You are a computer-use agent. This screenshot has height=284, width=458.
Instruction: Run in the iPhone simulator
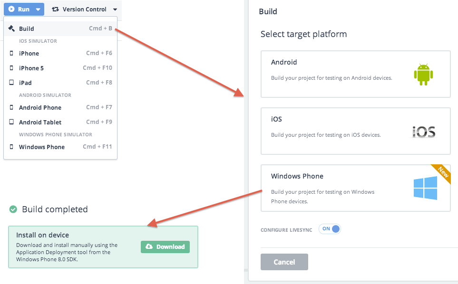tap(60, 53)
